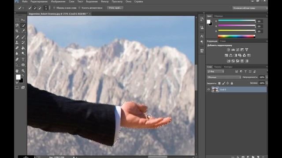Switch to the Образцы tab
282x158 pixels.
click(x=219, y=16)
